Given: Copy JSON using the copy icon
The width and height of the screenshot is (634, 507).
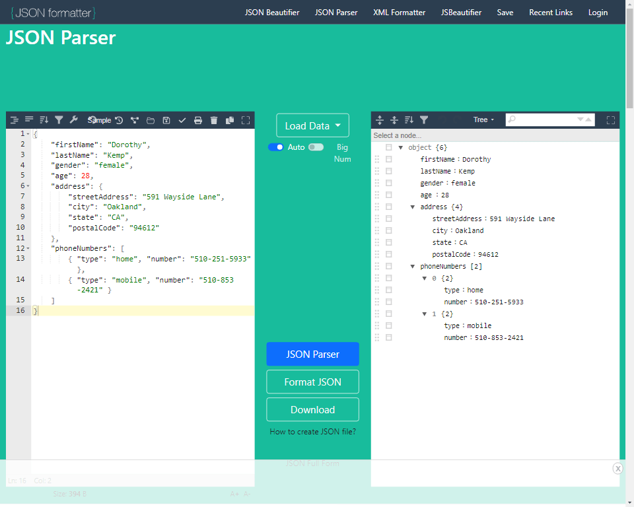Looking at the screenshot, I should (229, 120).
